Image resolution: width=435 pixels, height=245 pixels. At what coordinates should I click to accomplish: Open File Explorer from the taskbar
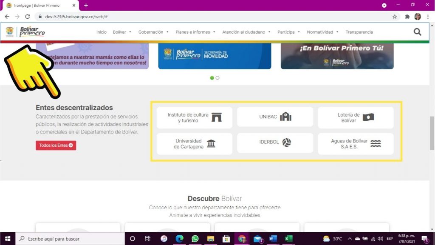211,239
